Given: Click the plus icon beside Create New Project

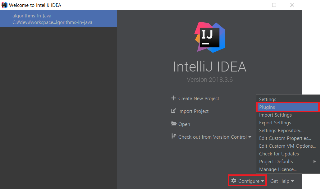Looking at the screenshot, I should tap(174, 98).
